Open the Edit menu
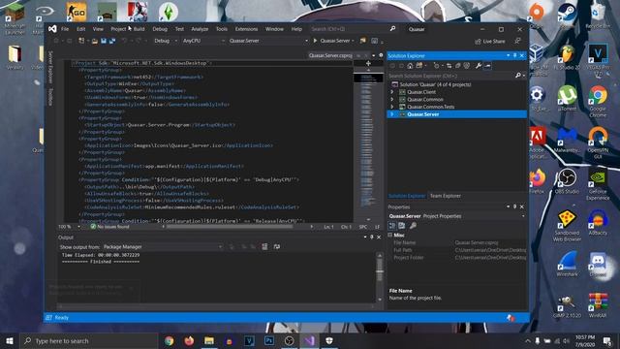 click(x=81, y=29)
